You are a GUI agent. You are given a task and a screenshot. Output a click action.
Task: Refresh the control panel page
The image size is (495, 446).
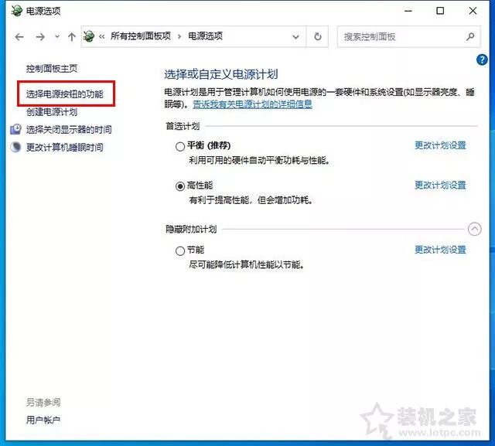[x=318, y=36]
